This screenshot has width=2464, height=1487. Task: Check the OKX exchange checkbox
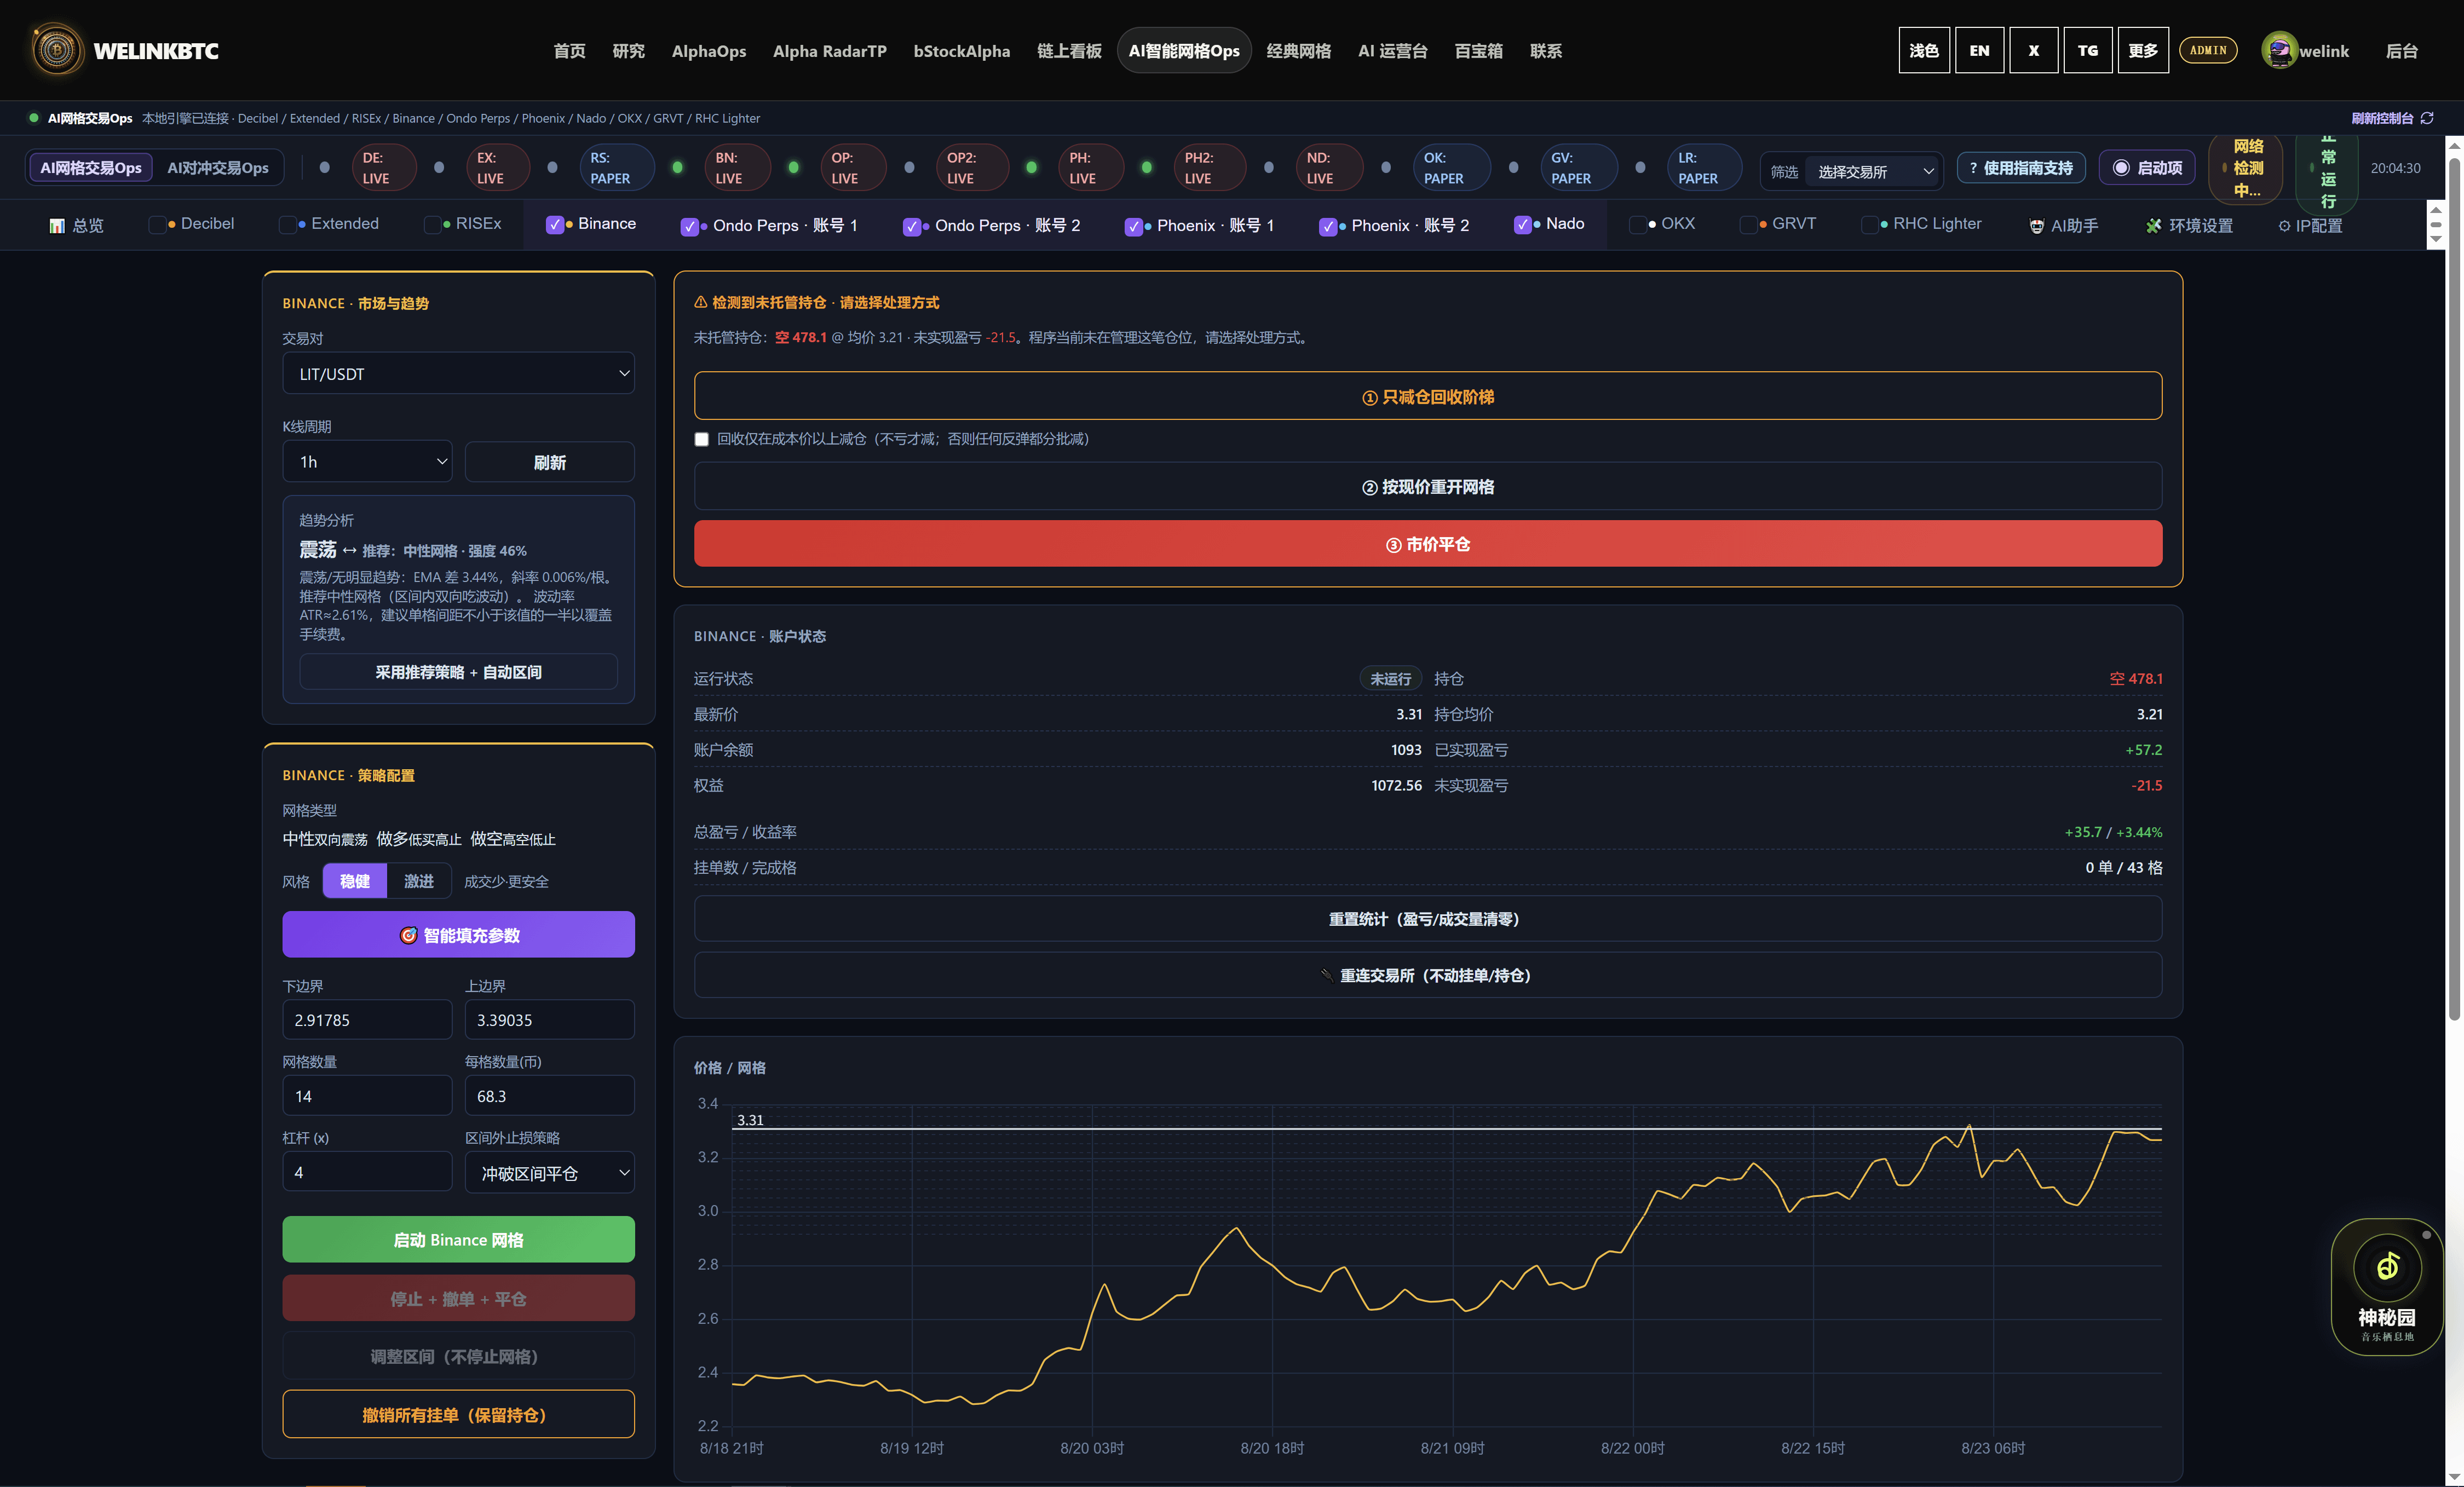click(1637, 224)
